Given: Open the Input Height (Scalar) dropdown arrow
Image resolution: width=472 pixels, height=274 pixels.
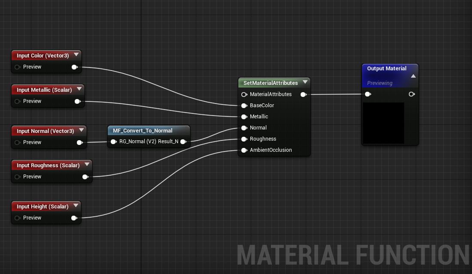Looking at the screenshot, I should tap(76, 205).
